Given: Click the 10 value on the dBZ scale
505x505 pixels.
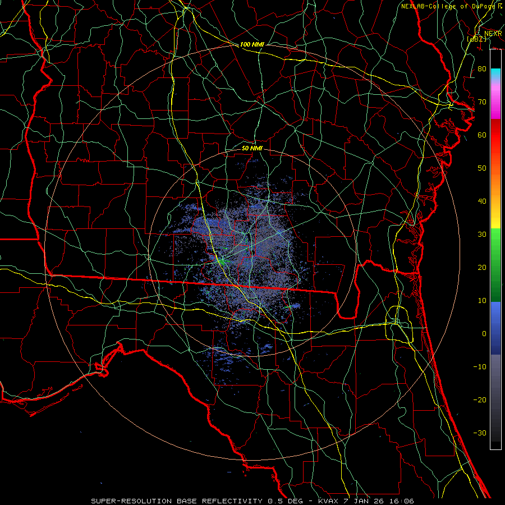Looking at the screenshot, I should (482, 301).
